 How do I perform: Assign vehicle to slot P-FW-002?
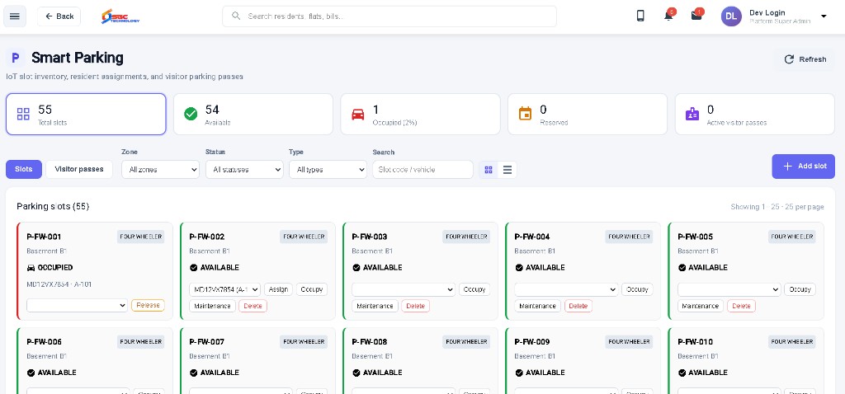pyautogui.click(x=278, y=289)
